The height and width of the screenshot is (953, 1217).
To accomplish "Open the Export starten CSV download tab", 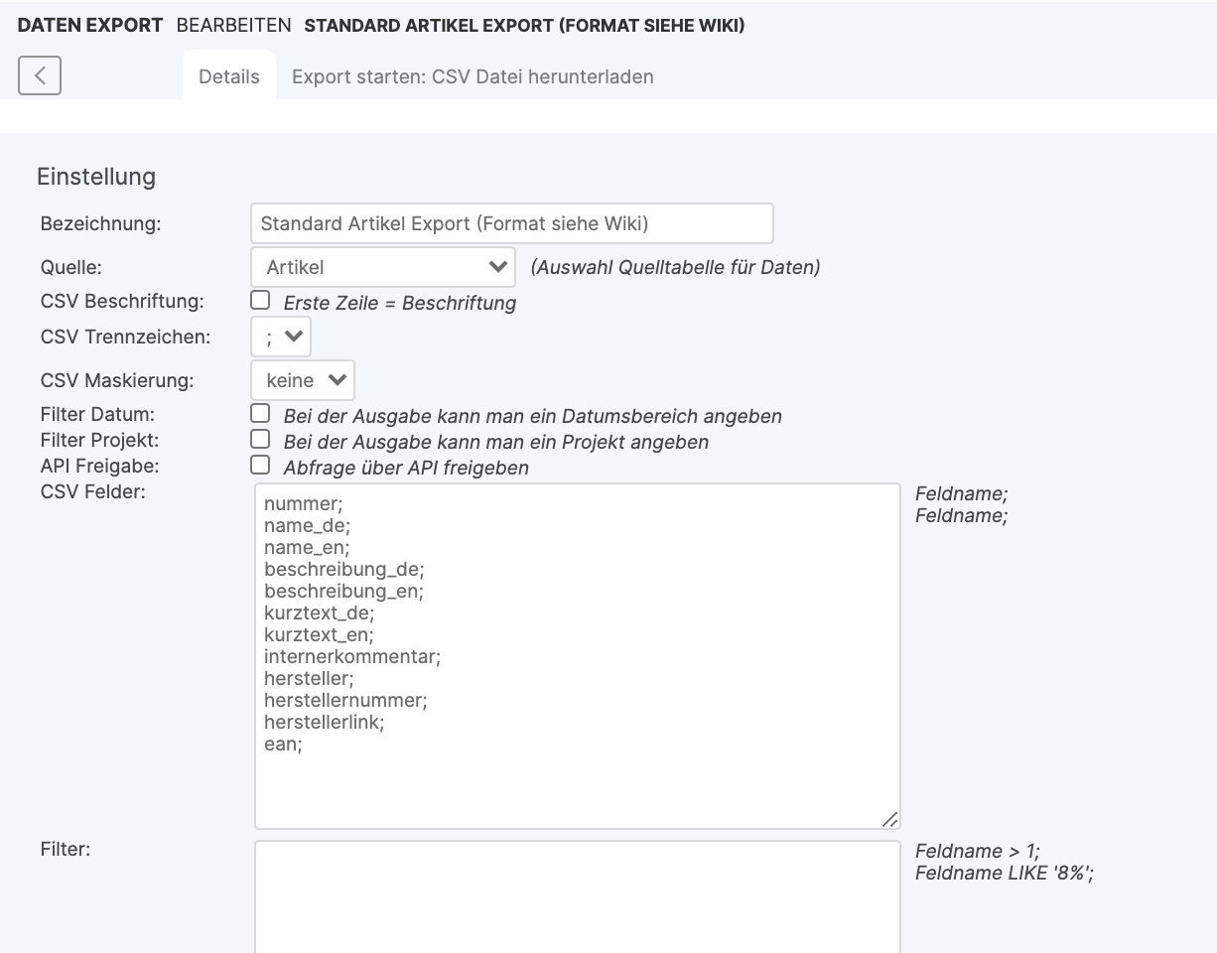I will coord(473,76).
